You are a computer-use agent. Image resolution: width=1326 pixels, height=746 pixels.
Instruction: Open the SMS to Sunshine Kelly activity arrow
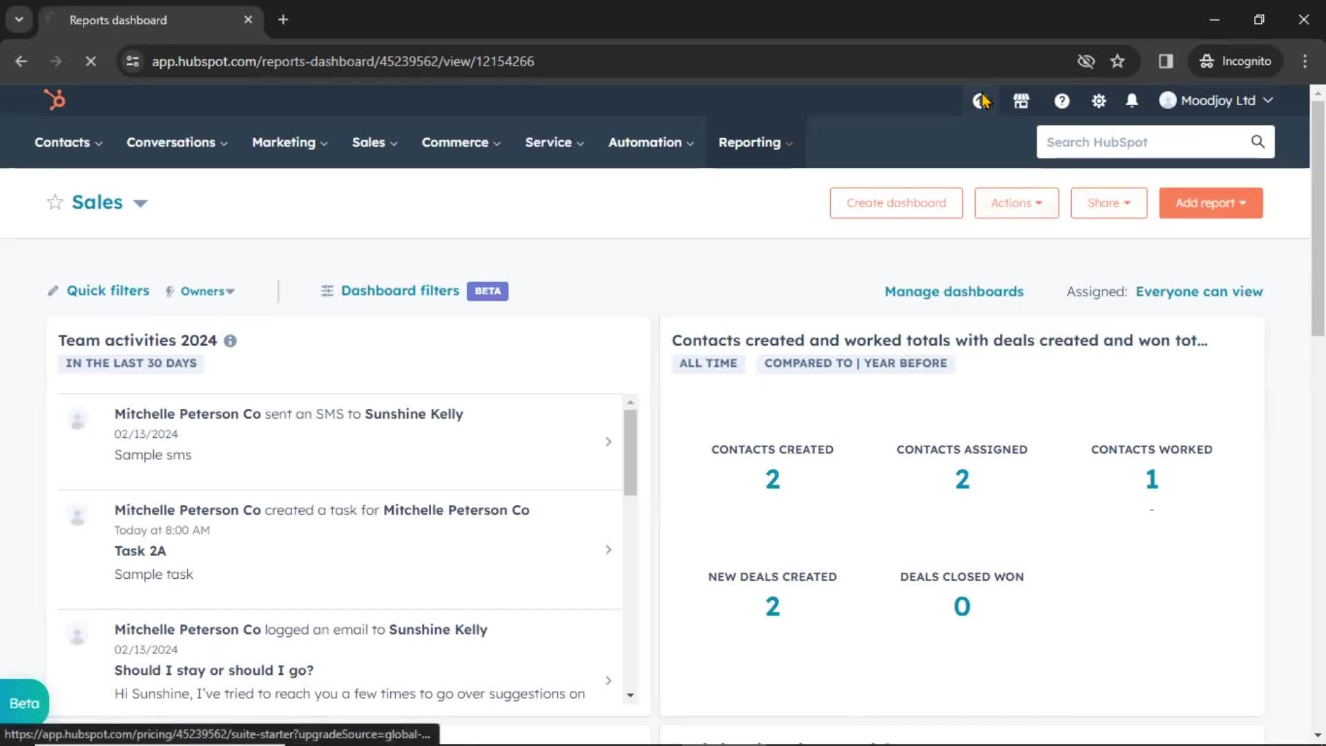608,441
